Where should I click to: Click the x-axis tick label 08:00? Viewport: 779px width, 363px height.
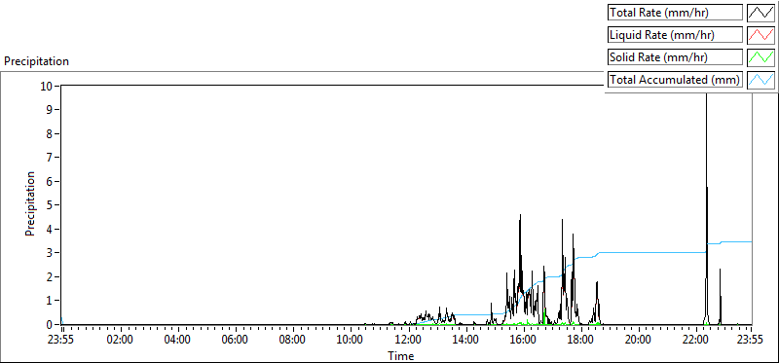292,341
